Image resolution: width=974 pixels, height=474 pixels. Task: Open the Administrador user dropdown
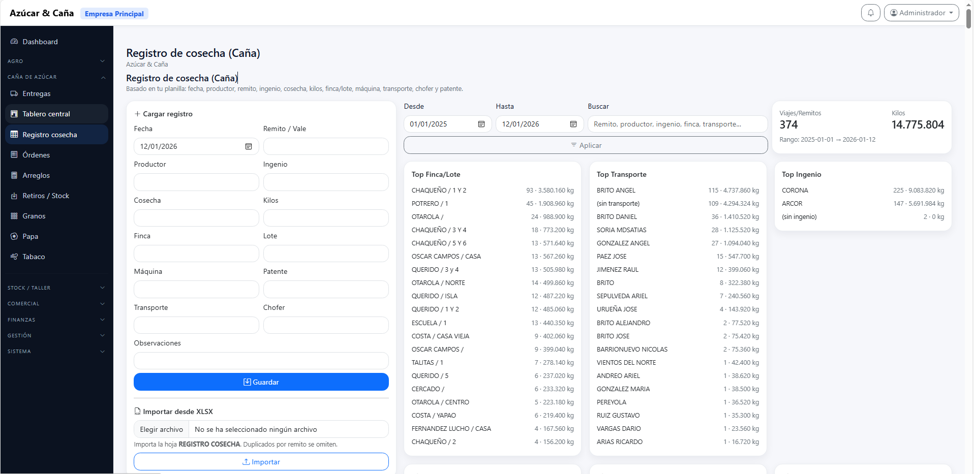[921, 13]
